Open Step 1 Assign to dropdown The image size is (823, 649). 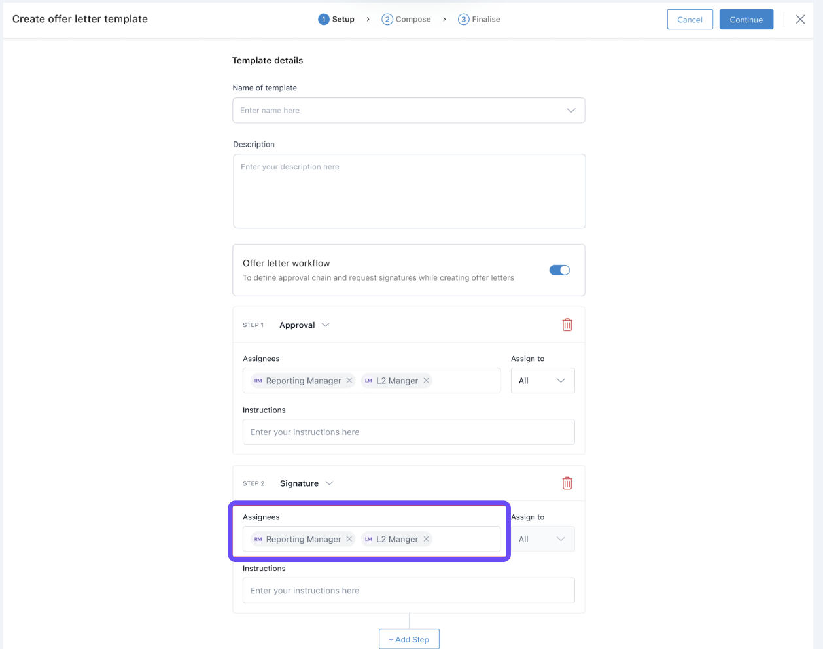point(542,381)
